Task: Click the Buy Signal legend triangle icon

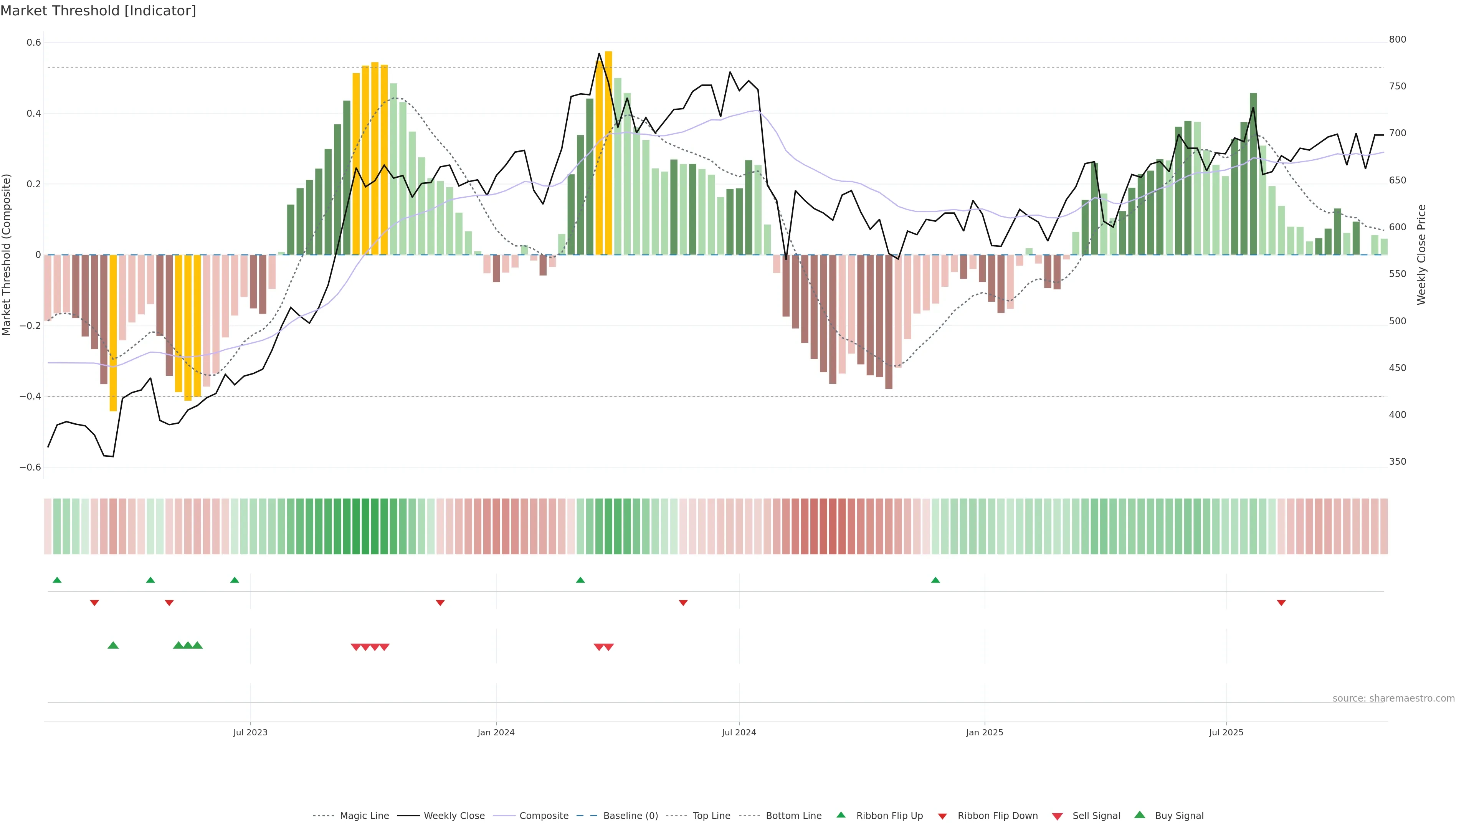Action: coord(1140,815)
